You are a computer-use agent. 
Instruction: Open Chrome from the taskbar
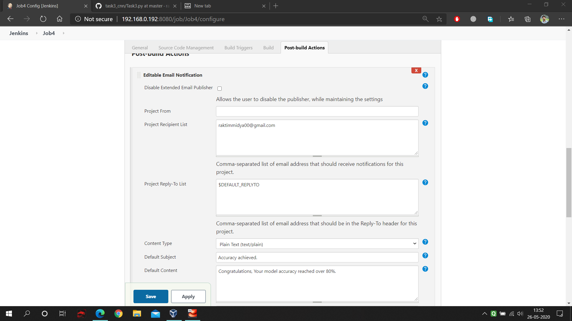[118, 314]
